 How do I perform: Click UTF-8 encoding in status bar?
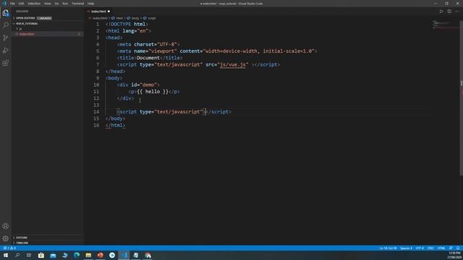(420, 248)
